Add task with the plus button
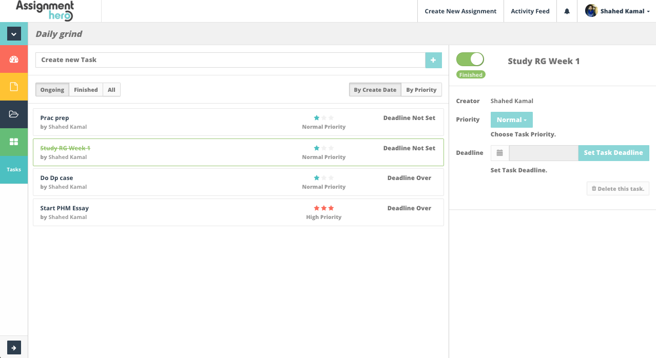The image size is (656, 358). pyautogui.click(x=433, y=60)
